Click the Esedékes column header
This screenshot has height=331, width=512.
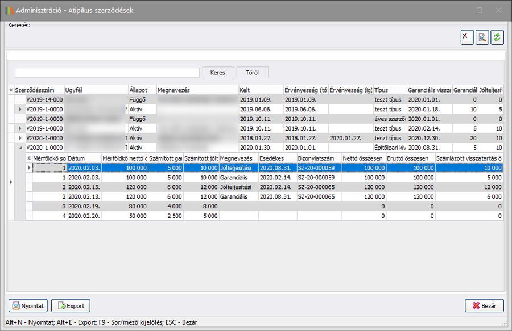[276, 158]
